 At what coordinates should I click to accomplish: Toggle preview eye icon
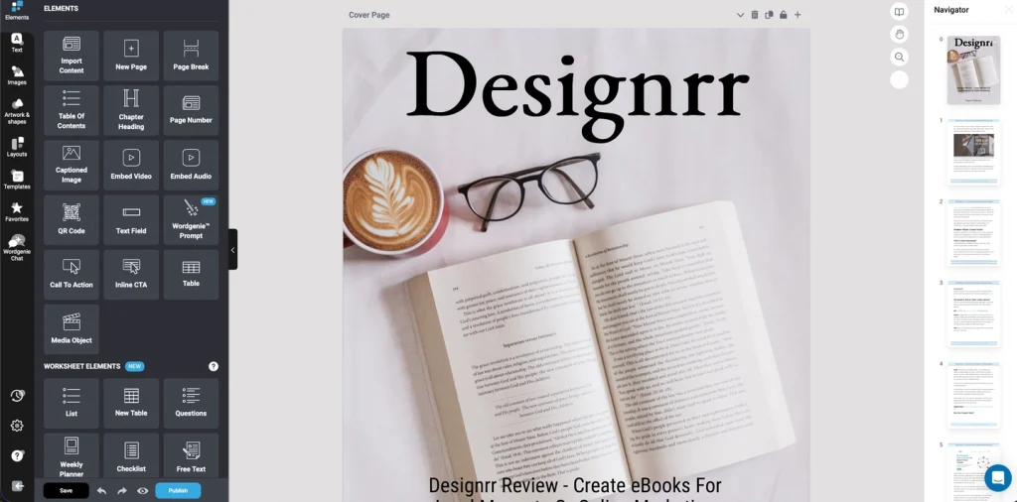(x=143, y=491)
